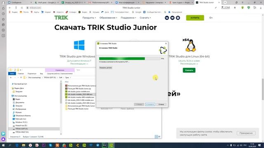Image resolution: width=264 pixels, height=148 pixels.
Task: Open a new browser tab with plus icon
Action: (225, 2)
